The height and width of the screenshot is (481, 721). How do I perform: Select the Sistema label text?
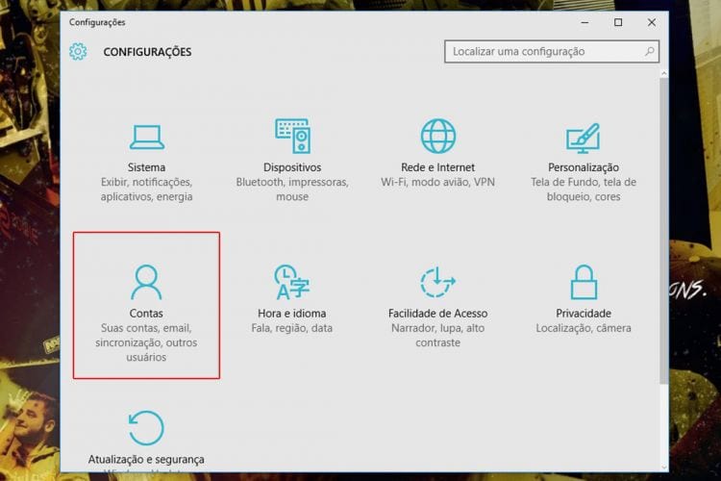pos(147,167)
